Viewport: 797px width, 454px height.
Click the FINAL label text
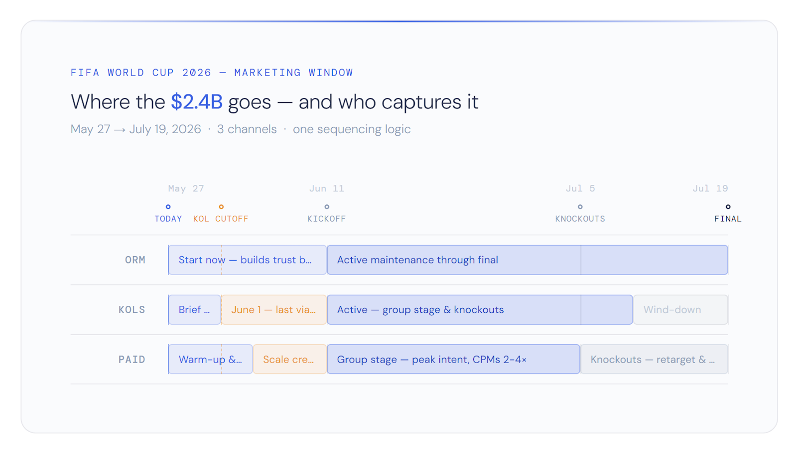tap(728, 219)
